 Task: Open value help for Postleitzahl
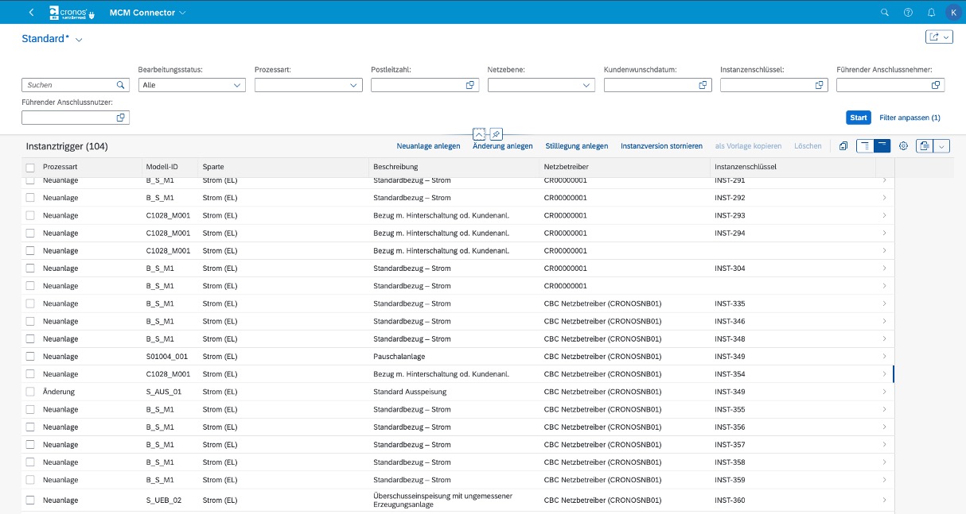coord(469,85)
